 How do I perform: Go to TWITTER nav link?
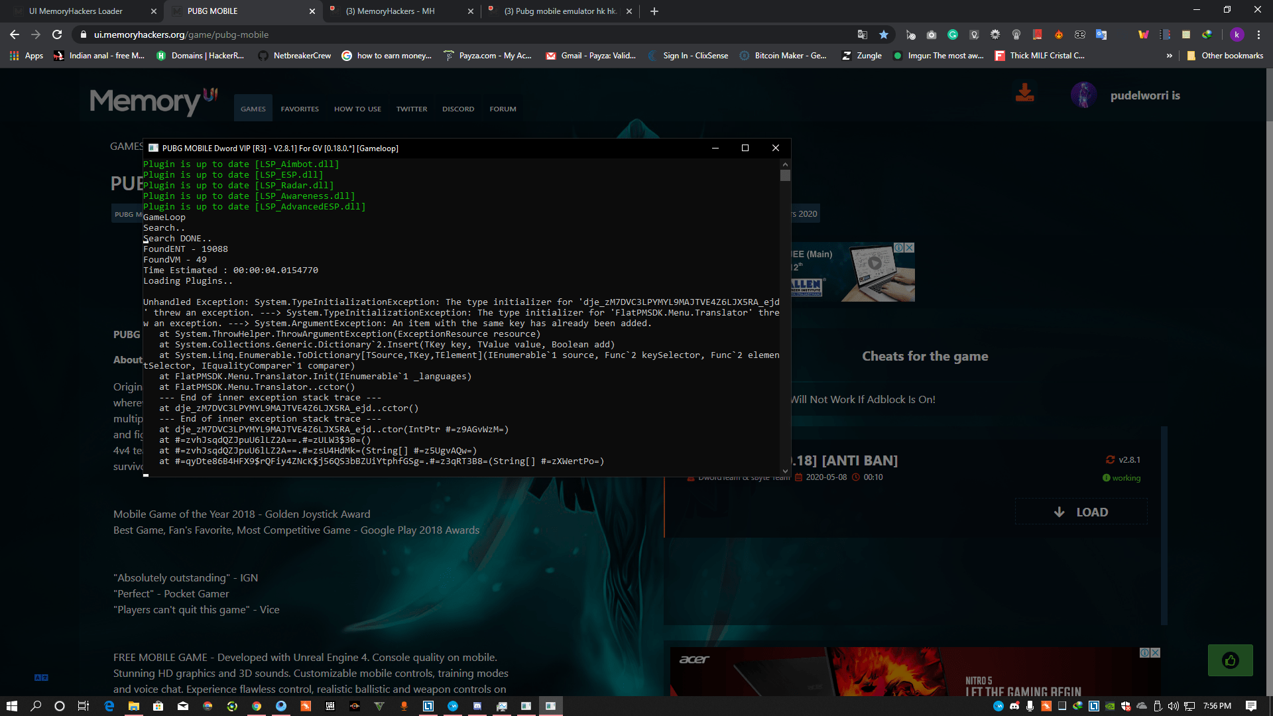pyautogui.click(x=412, y=109)
